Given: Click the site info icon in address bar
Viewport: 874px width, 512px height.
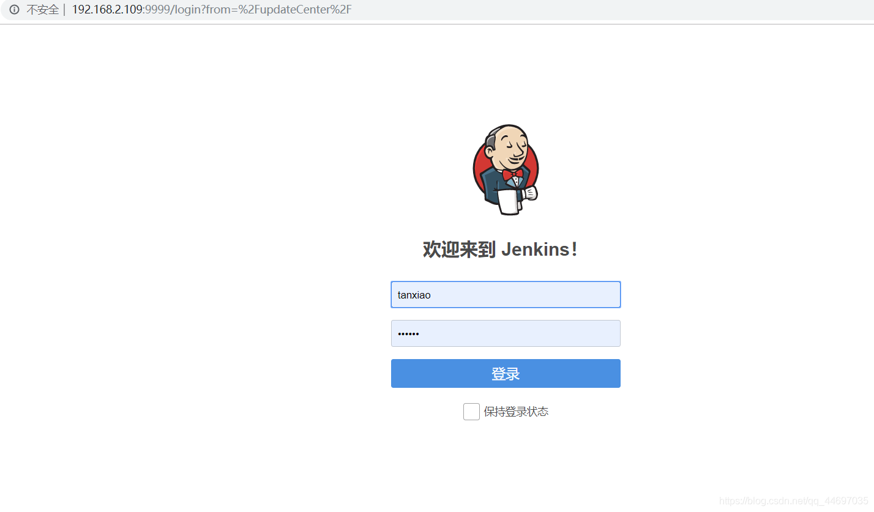Looking at the screenshot, I should point(14,10).
